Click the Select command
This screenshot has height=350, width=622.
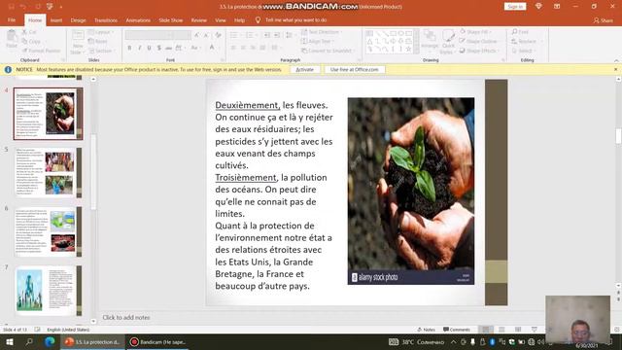(x=523, y=51)
